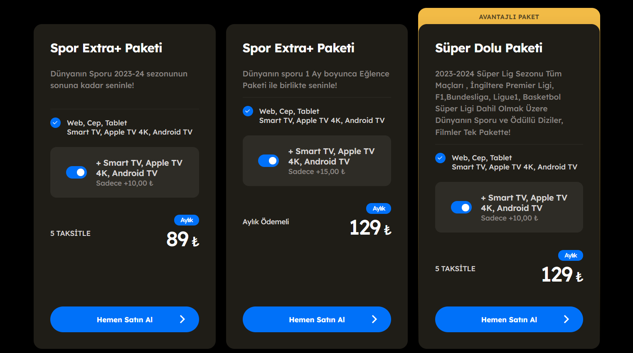
Task: Click the 89 ₺ monthly price
Action: point(183,239)
